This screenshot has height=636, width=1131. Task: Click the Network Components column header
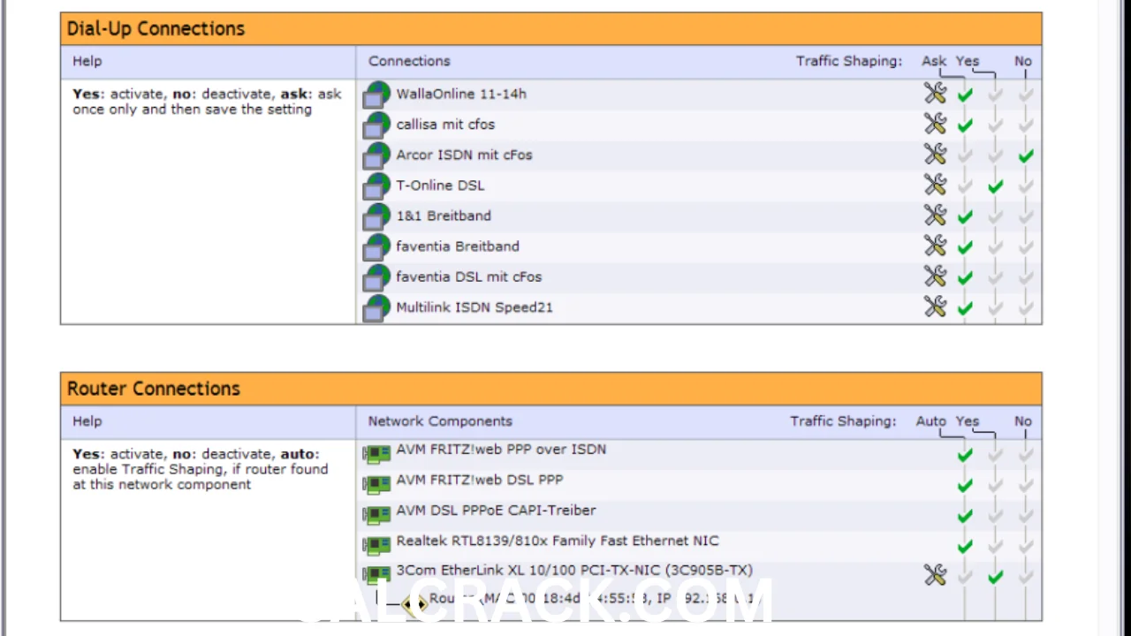point(440,421)
